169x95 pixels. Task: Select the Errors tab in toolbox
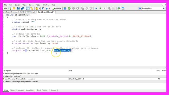[x=6, y=90]
